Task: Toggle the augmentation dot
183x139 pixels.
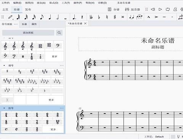Action: (x=74, y=17)
